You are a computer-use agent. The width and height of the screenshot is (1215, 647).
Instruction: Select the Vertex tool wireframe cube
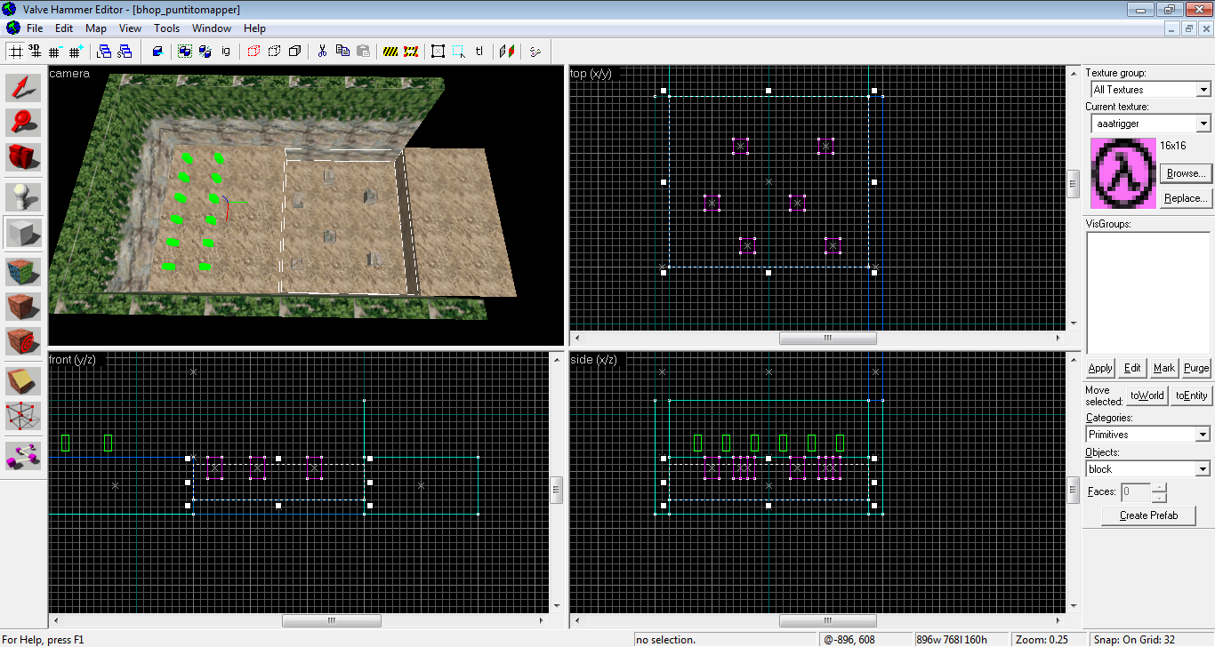click(24, 417)
